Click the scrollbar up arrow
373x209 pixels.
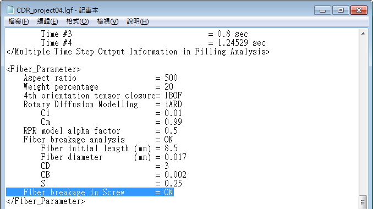[x=363, y=34]
